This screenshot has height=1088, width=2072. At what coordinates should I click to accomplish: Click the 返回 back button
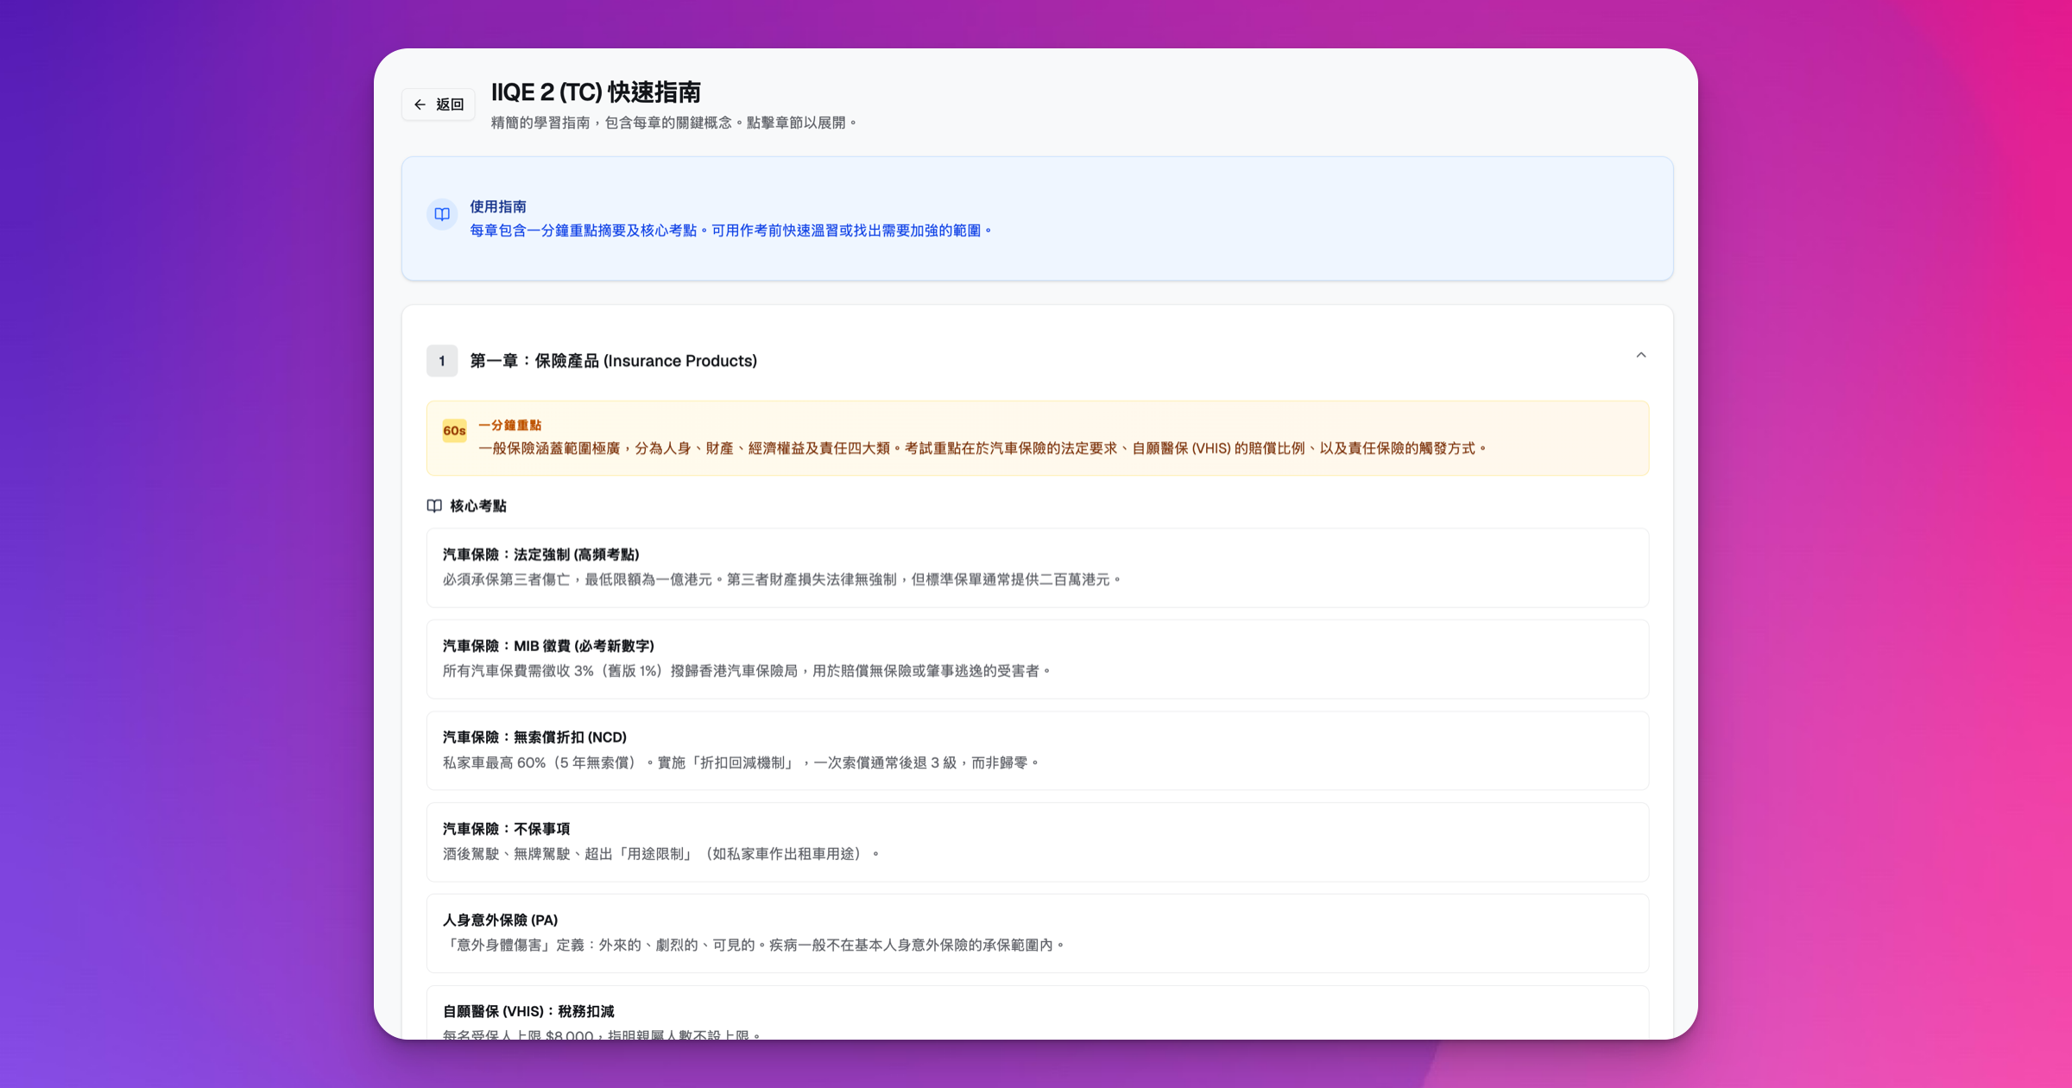click(439, 104)
